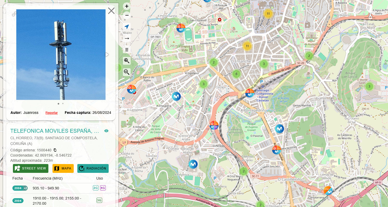This screenshot has height=207, width=388.
Task: Open the hamburger menu on the map
Action: click(x=127, y=50)
